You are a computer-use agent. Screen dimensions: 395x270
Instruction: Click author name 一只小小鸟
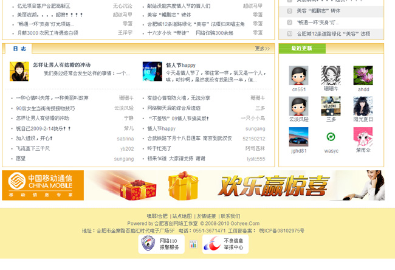pos(253,118)
